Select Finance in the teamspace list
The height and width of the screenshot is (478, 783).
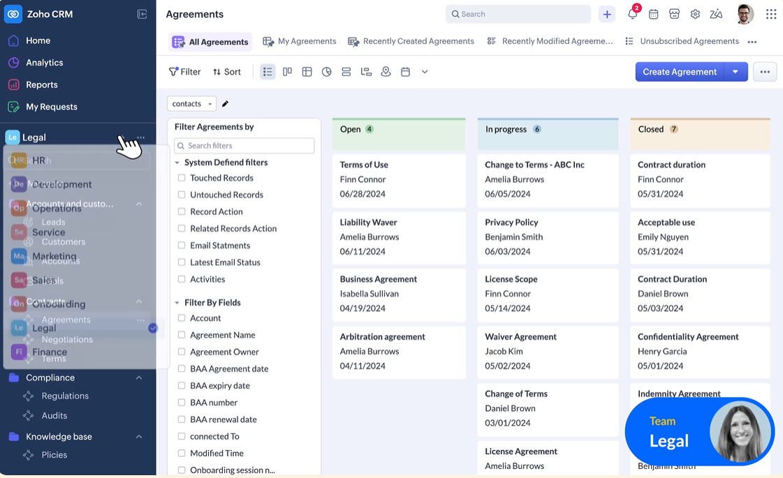click(50, 352)
